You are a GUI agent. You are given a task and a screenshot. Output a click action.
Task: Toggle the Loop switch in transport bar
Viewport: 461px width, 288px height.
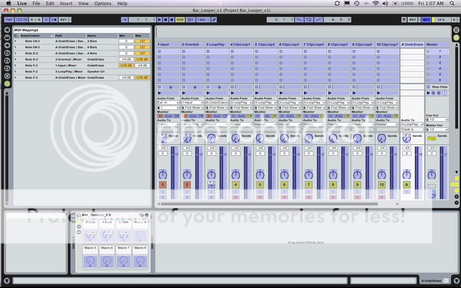click(309, 20)
